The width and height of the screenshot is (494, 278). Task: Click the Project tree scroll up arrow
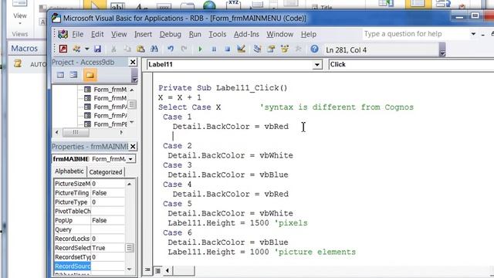coord(132,90)
